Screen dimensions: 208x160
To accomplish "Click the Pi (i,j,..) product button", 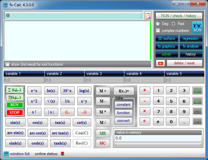I will tap(15, 98).
